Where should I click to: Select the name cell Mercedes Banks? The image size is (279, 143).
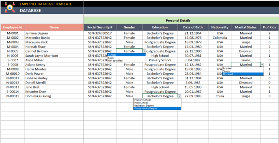54,38
